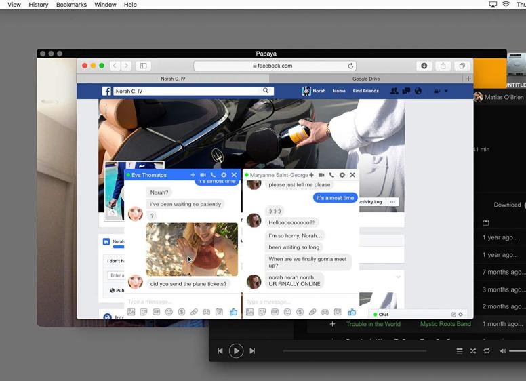This screenshot has height=381, width=526.
Task: Send money in Maryanne Saint-George chat
Action: pos(300,312)
